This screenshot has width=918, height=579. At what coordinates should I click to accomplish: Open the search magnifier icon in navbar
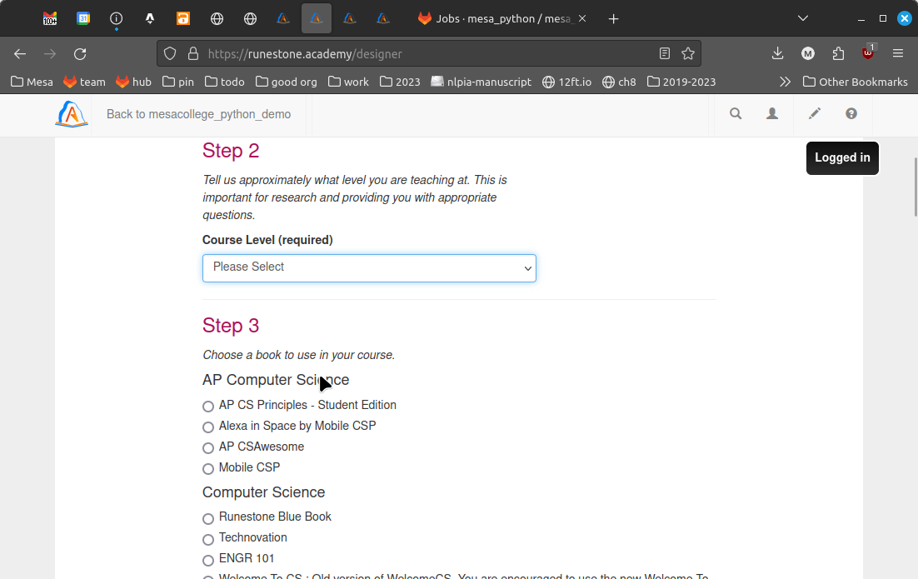[x=736, y=114]
